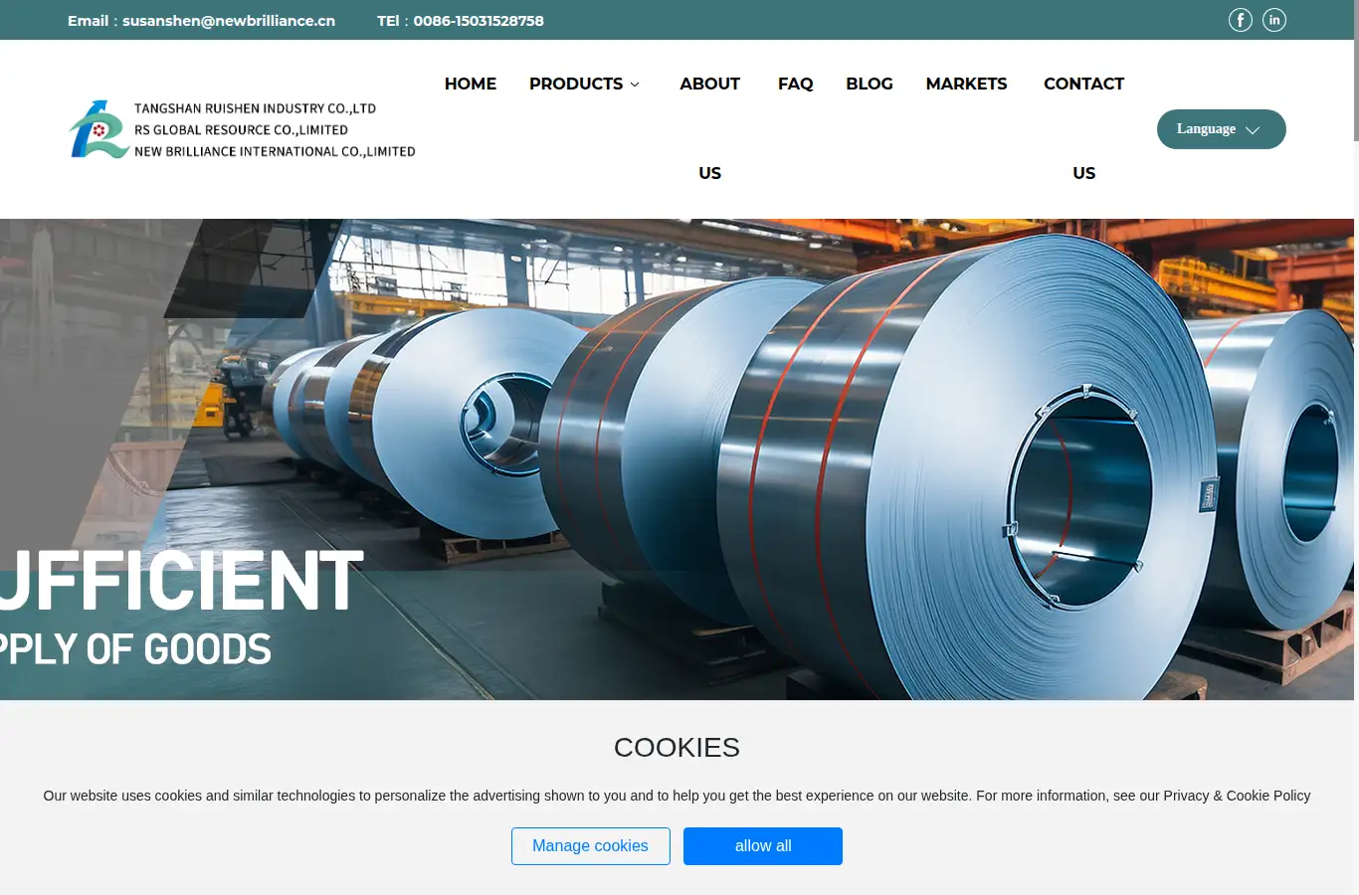Screen dimensions: 1359x895
Task: Go to the HOME menu item
Action: [x=471, y=84]
